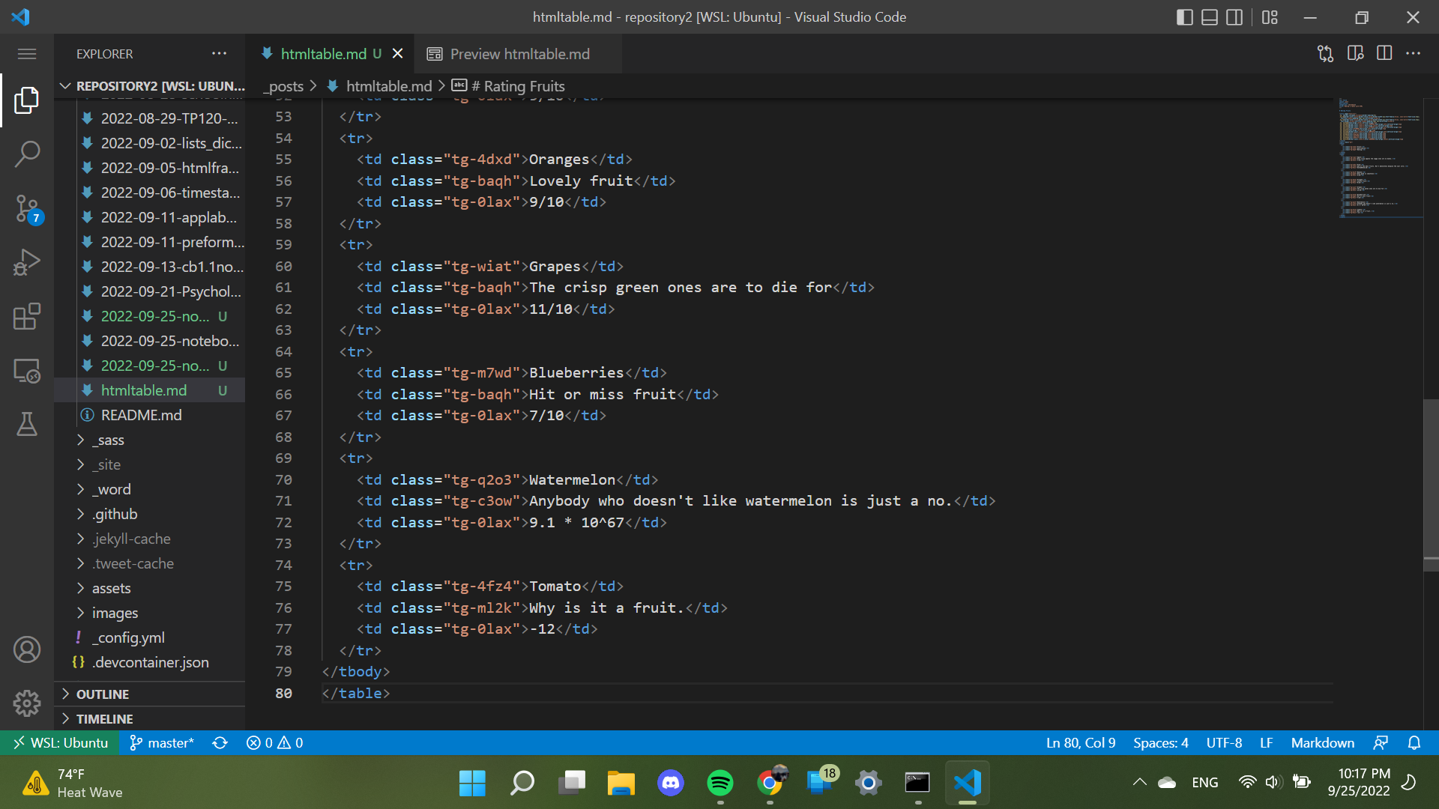Open editor more actions ellipsis
Screen dimensions: 1439x809
pyautogui.click(x=1413, y=54)
